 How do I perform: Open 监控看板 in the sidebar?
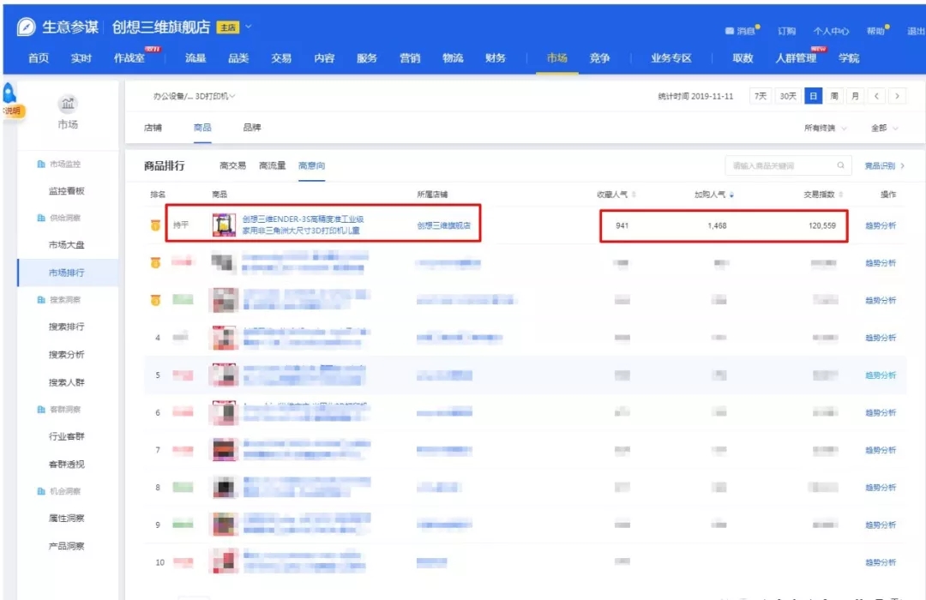[x=67, y=191]
